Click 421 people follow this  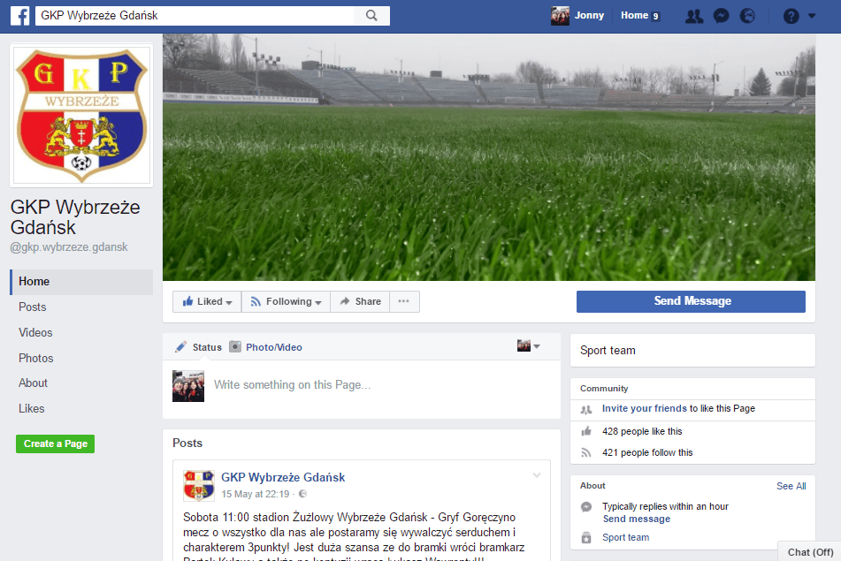(x=647, y=452)
